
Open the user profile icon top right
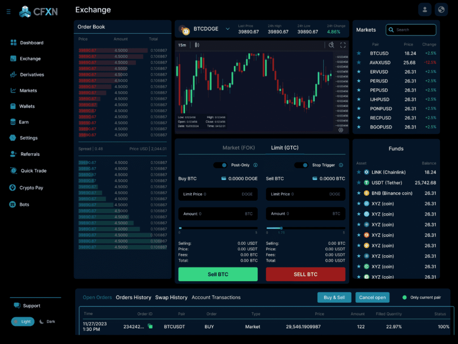click(x=424, y=9)
